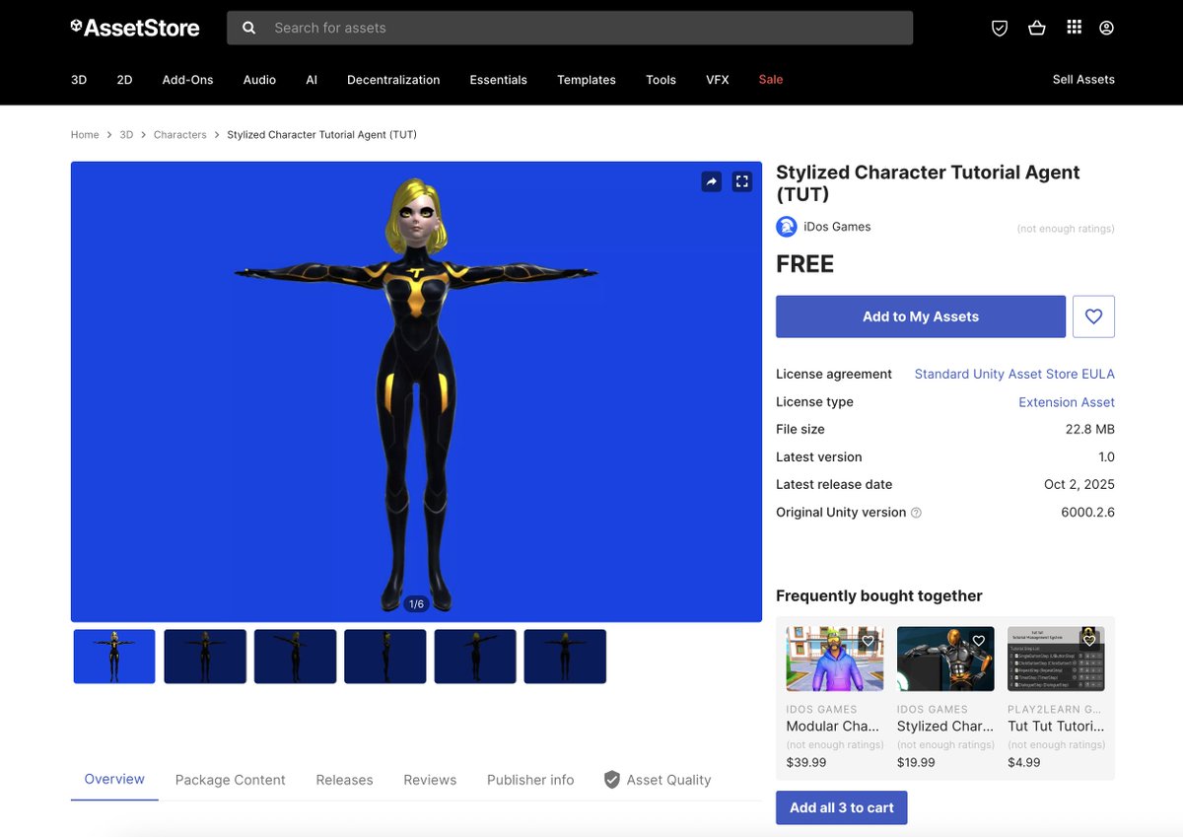Go to Characters breadcrumb
1183x837 pixels.
(179, 135)
